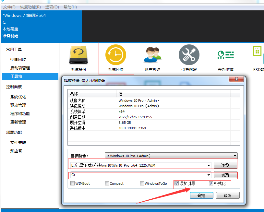Expand the WIM file path dropdown
This screenshot has height=212, width=264.
[x=209, y=166]
